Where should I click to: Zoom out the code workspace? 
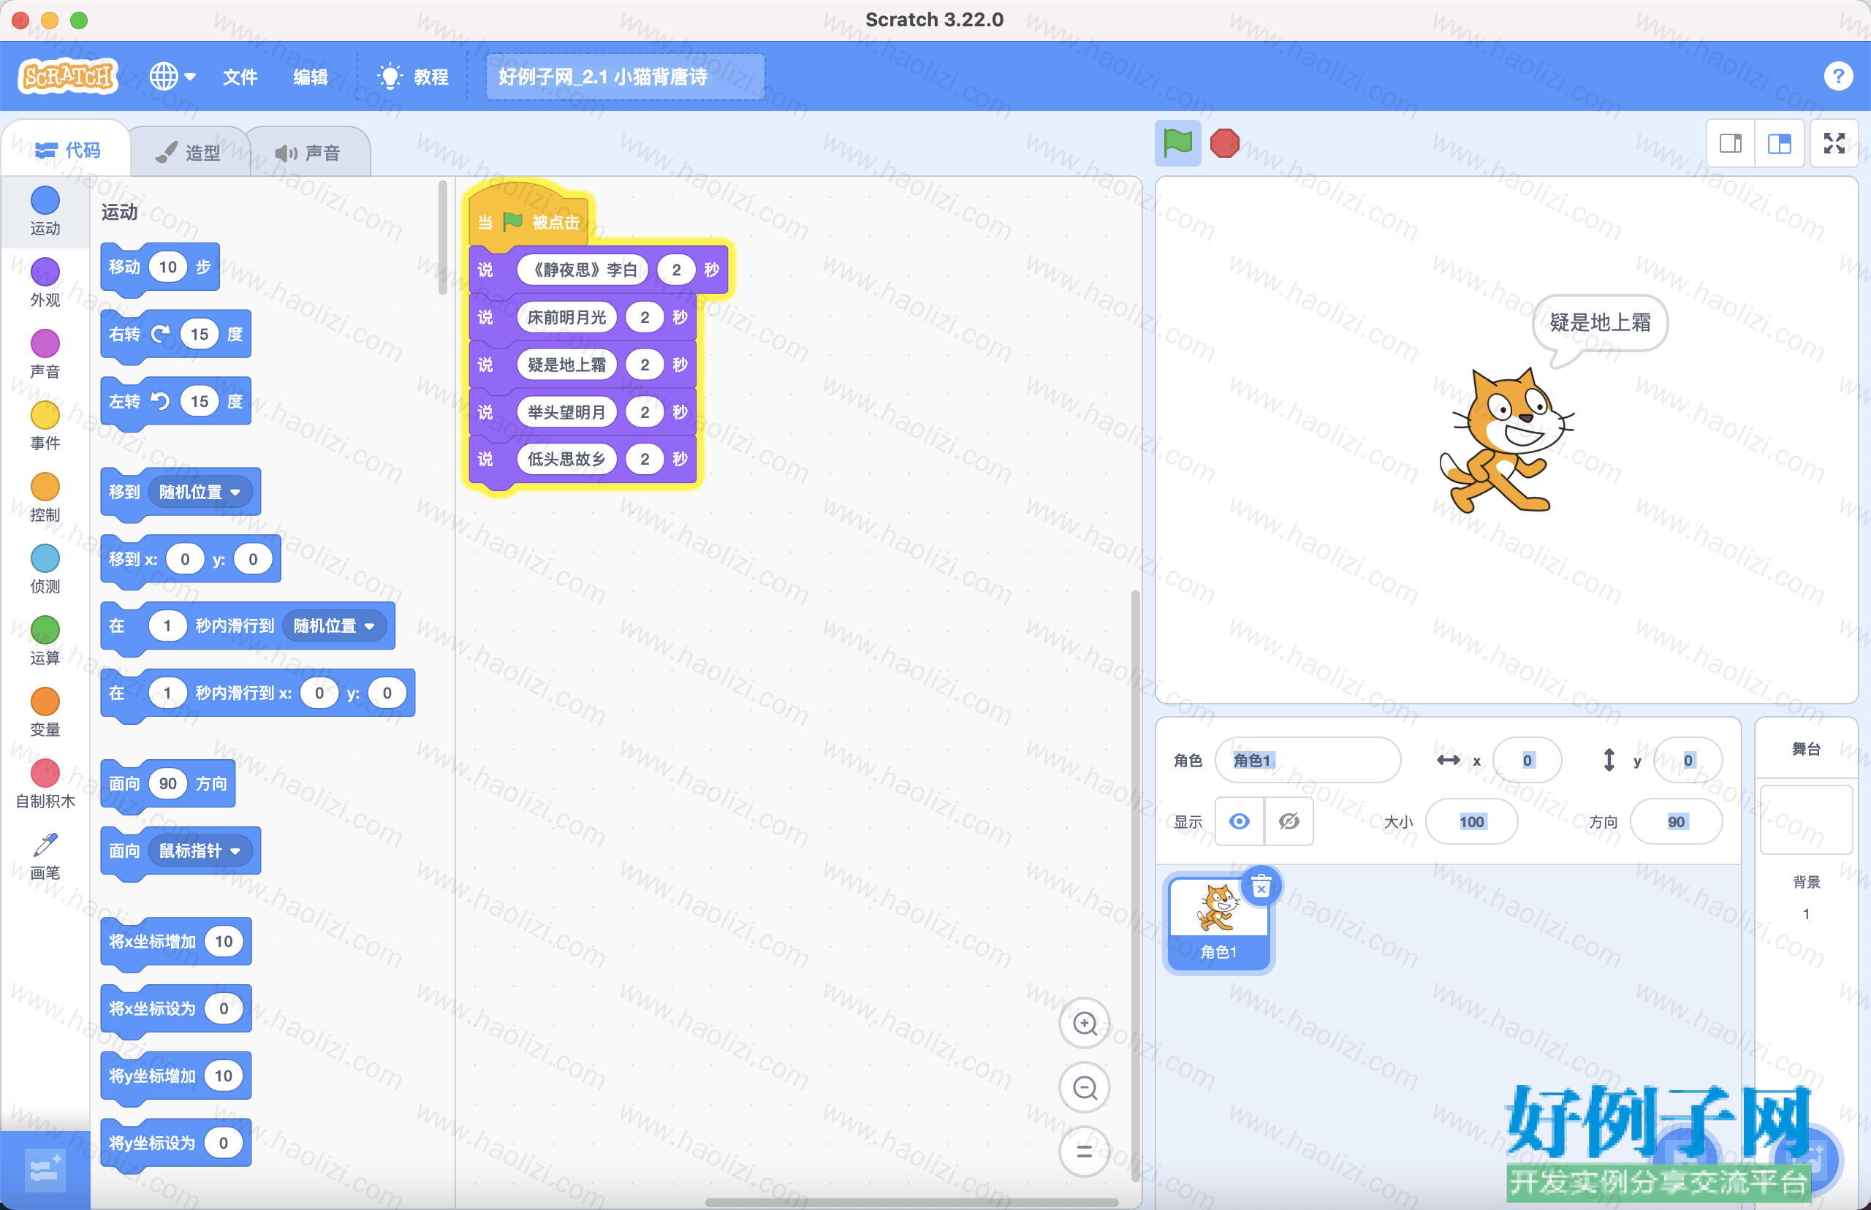(1085, 1087)
